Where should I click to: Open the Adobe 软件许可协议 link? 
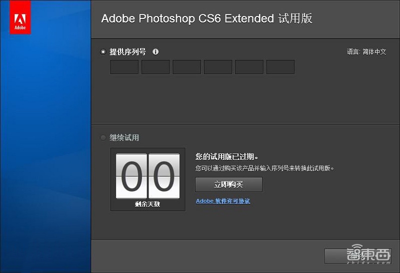pyautogui.click(x=223, y=201)
